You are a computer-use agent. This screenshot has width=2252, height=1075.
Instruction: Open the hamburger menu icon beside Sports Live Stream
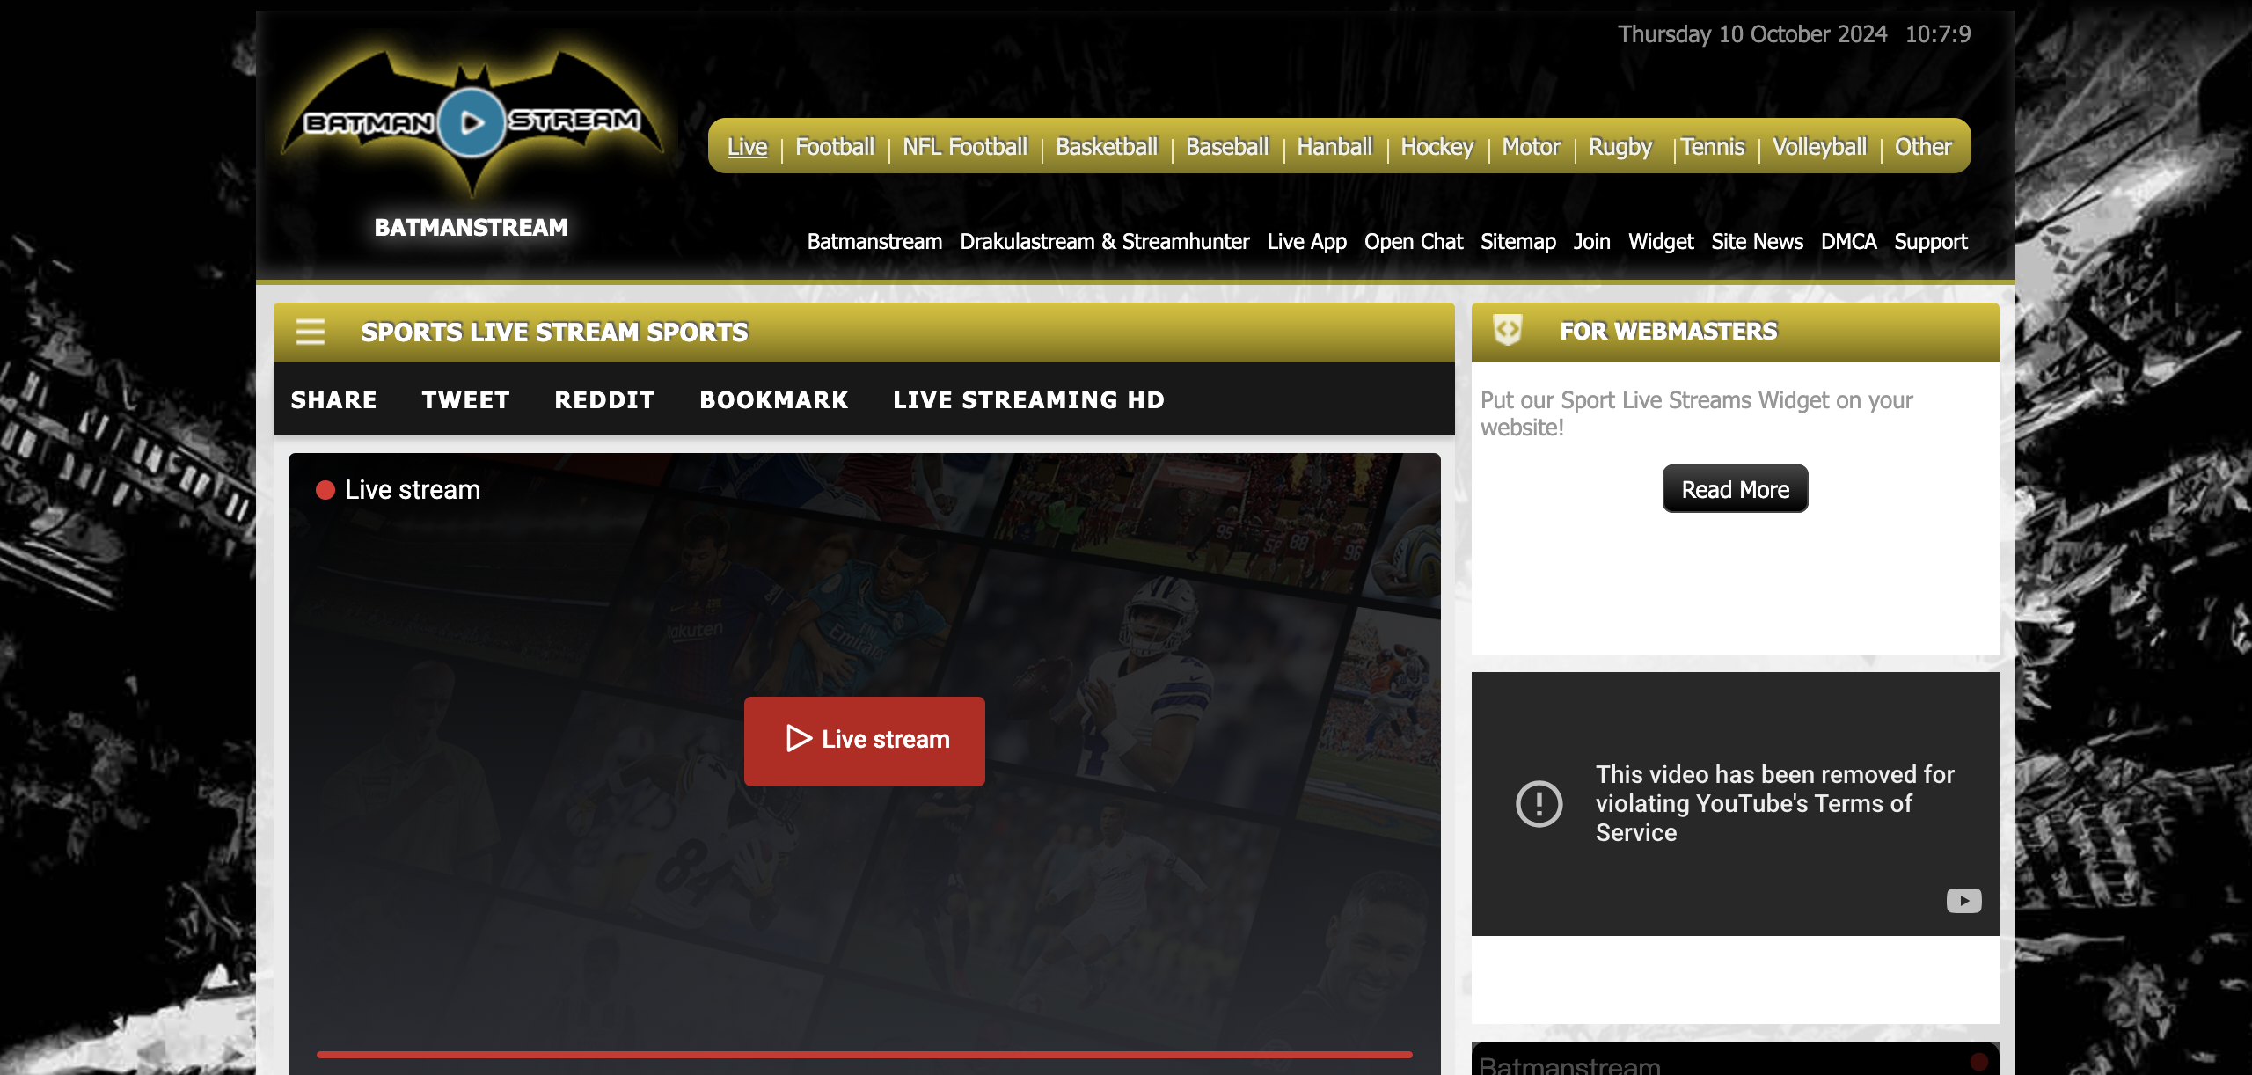311,332
